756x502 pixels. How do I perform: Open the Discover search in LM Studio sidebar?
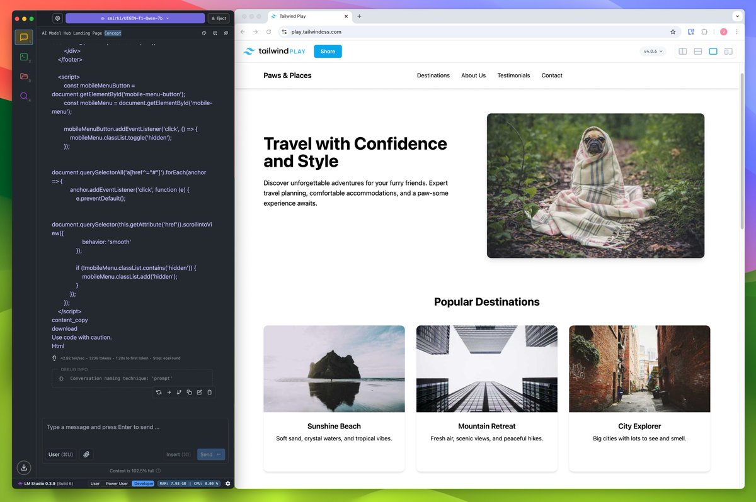pyautogui.click(x=24, y=96)
